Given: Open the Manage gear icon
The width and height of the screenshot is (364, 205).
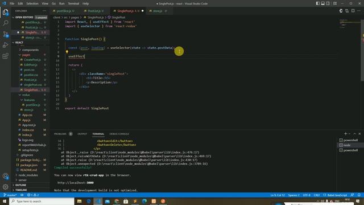Looking at the screenshot, I should (x=5, y=186).
